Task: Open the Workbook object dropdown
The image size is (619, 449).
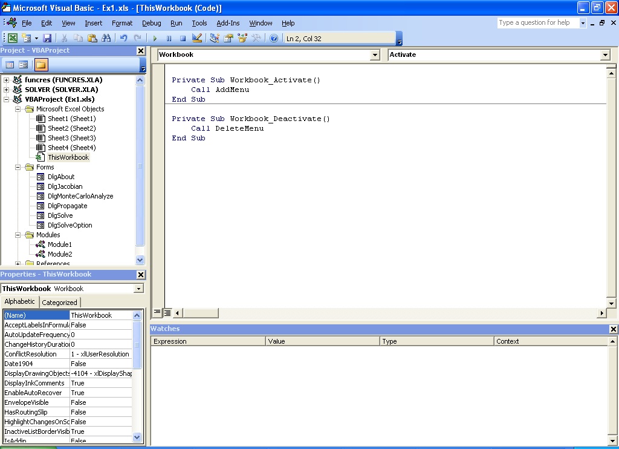Action: tap(375, 55)
